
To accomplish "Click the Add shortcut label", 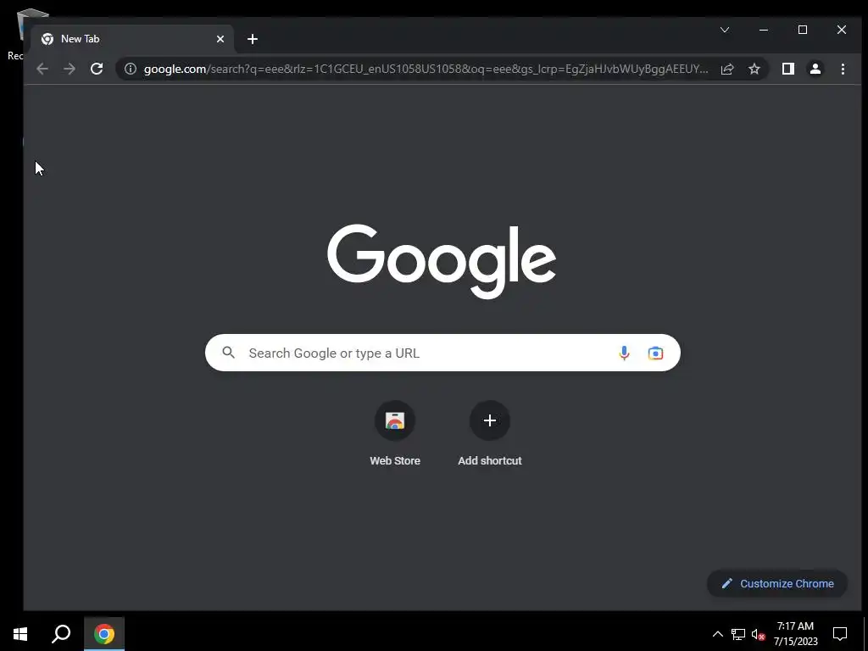I will [490, 460].
